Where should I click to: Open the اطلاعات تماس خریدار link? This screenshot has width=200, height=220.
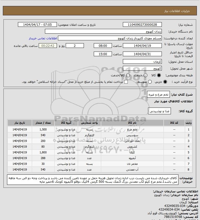tap(43, 38)
